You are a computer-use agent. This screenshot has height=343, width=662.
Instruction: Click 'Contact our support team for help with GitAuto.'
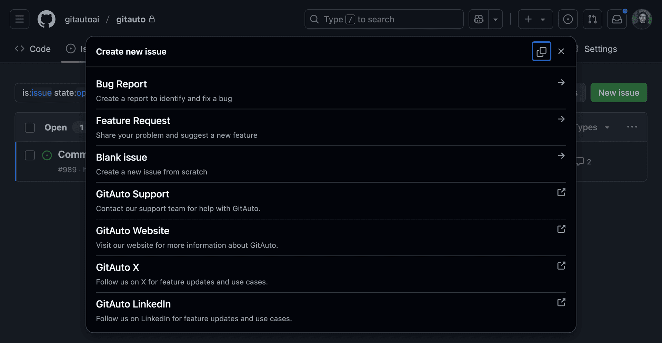(178, 209)
